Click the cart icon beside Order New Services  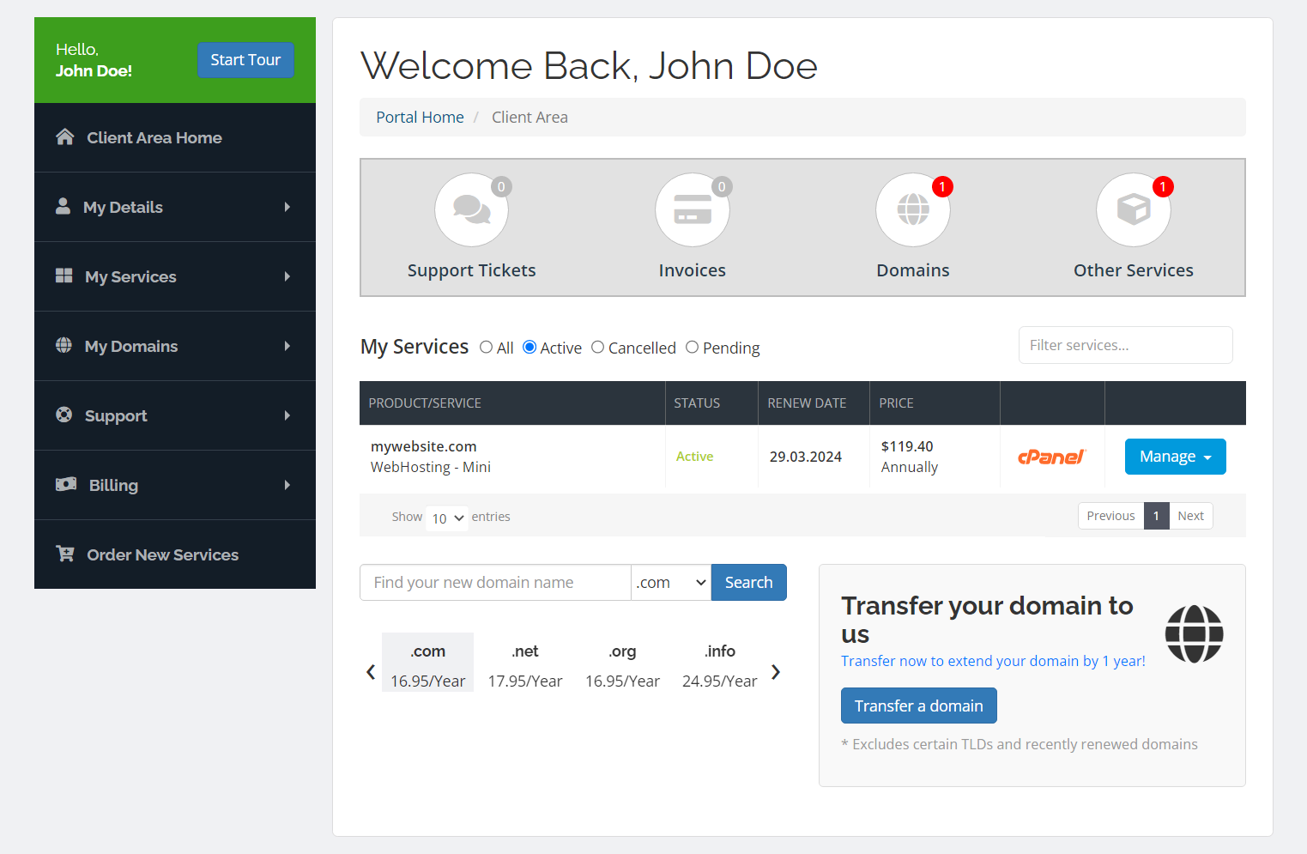[x=64, y=554]
